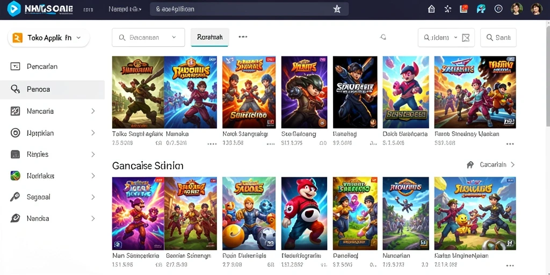Viewport: 550px width, 275px height.
Task: Click the Penoca magnifier sidebar icon
Action: coord(15,89)
